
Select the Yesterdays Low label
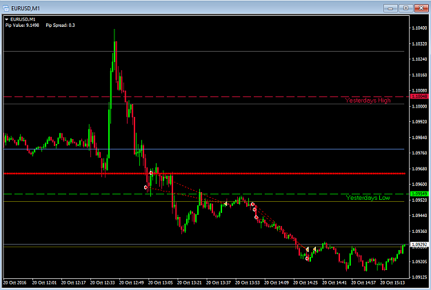pos(368,198)
